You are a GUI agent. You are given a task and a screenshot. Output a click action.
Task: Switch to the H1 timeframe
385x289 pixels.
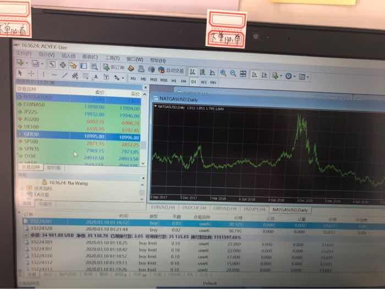[x=174, y=81]
